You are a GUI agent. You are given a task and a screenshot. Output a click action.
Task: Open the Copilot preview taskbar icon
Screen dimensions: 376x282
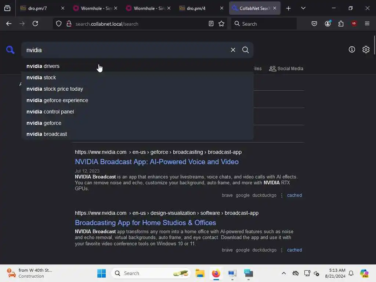click(x=364, y=273)
